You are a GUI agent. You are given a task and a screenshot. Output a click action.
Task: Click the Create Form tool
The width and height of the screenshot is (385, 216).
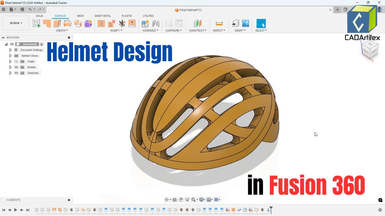tap(88, 23)
